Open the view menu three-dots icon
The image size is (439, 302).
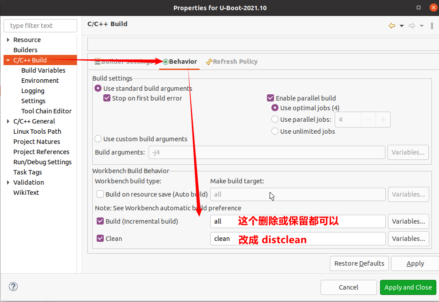[432, 26]
